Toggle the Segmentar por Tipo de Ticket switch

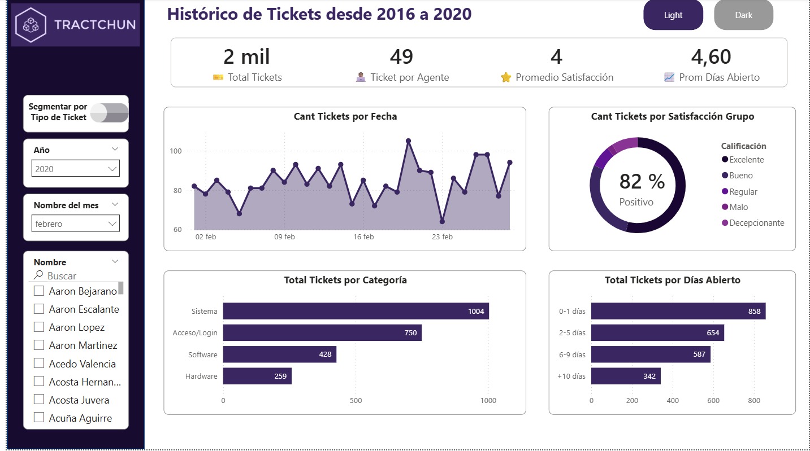pos(110,113)
